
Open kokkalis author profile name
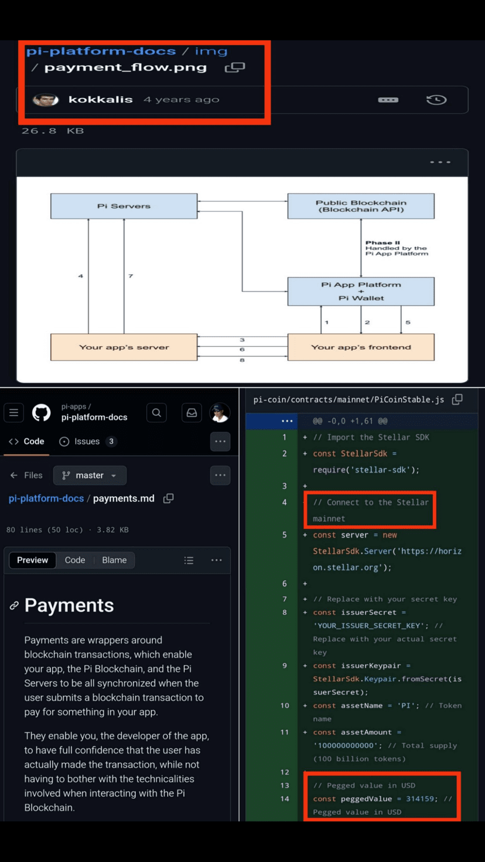[x=101, y=100]
